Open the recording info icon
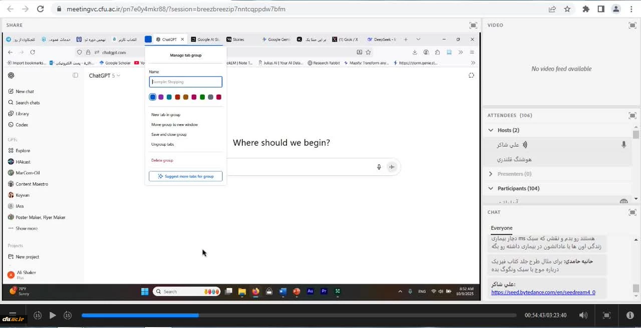 (630, 315)
